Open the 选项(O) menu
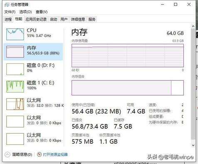198x164 pixels. pyautogui.click(x=25, y=12)
